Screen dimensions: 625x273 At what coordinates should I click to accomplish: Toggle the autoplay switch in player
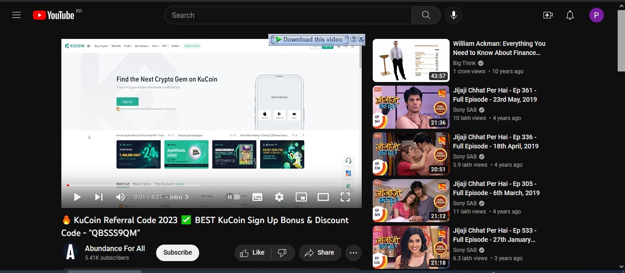tap(234, 197)
